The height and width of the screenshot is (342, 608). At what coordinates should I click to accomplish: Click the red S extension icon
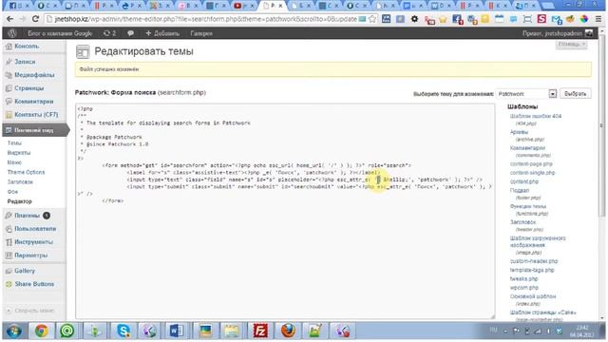click(541, 19)
